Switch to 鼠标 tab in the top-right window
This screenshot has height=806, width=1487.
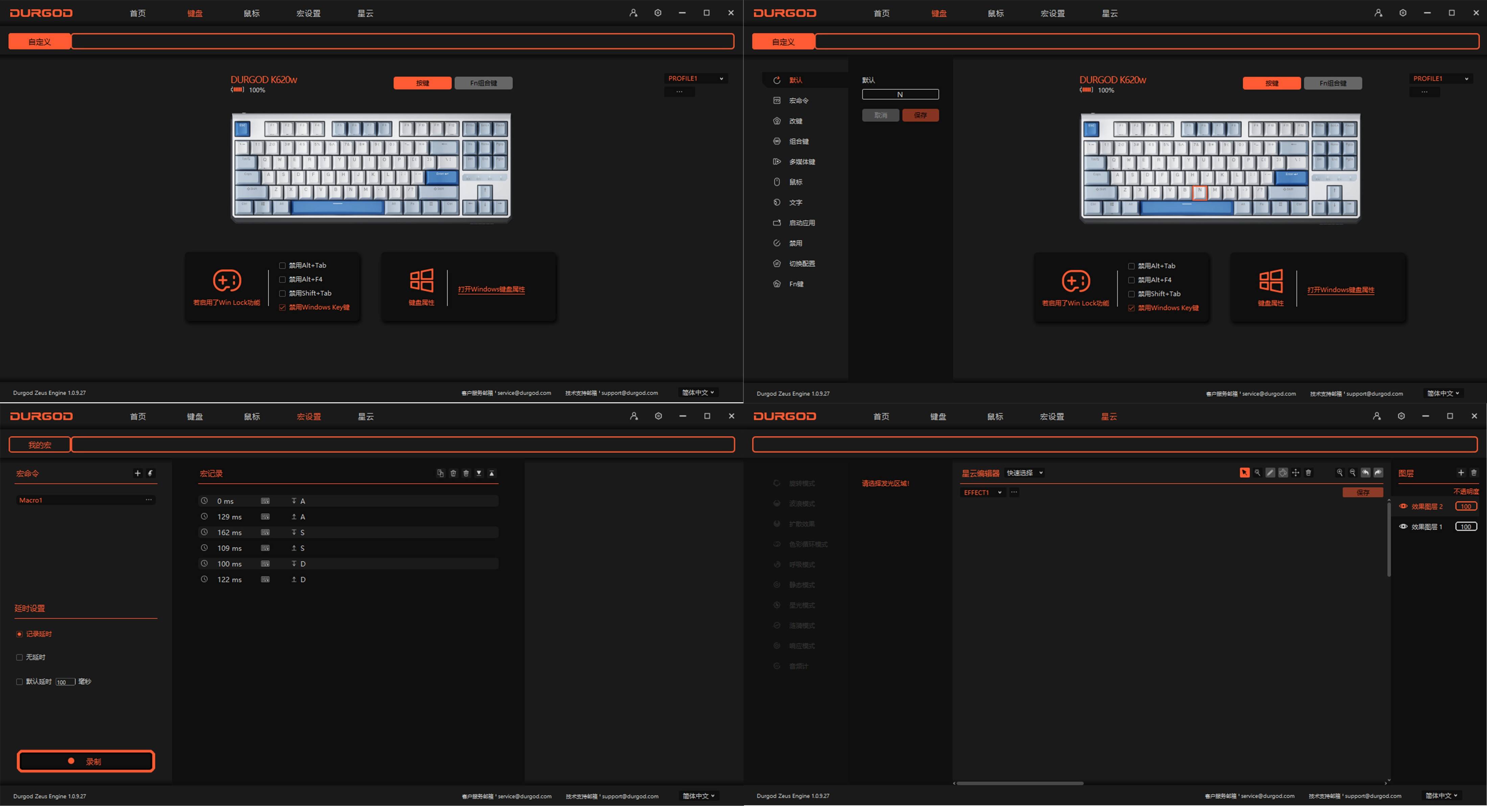tap(995, 13)
